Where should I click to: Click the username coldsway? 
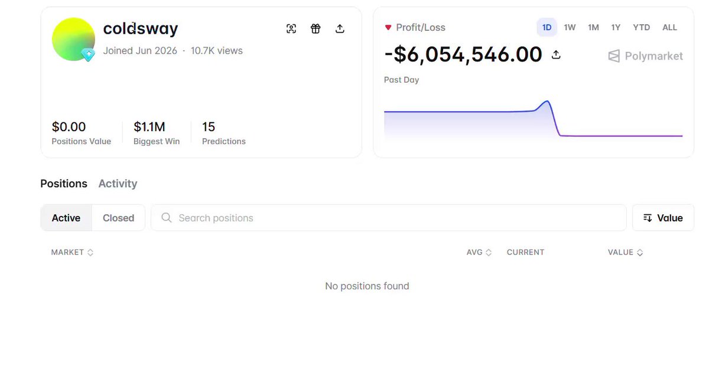(141, 28)
